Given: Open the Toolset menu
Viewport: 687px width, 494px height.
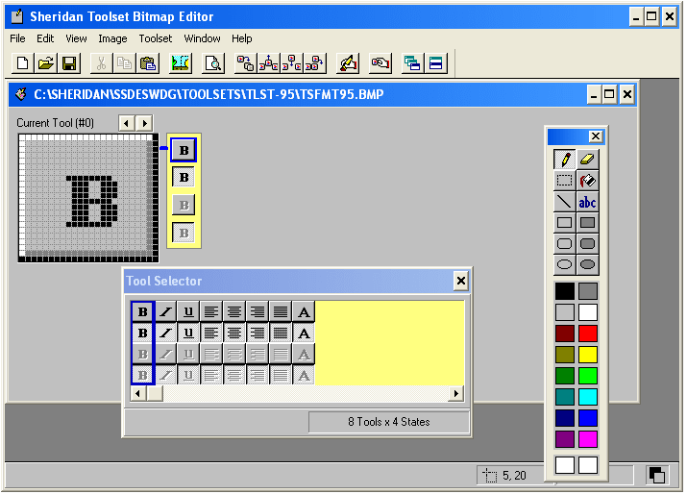Looking at the screenshot, I should click(x=156, y=38).
